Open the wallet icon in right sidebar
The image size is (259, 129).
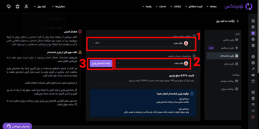click(253, 27)
